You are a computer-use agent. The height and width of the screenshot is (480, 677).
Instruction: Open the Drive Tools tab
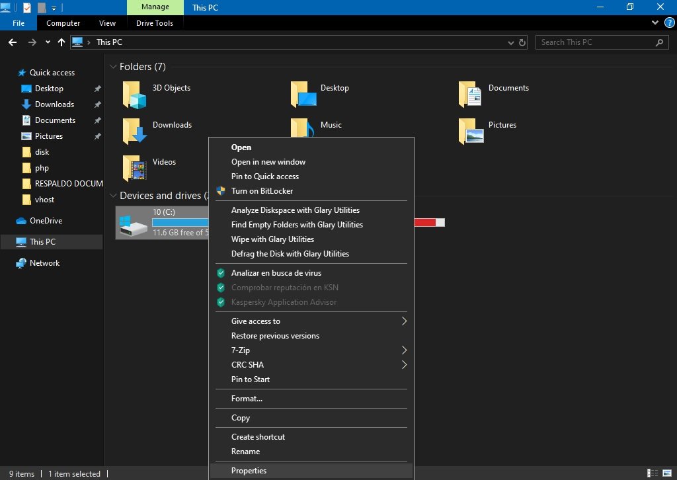click(155, 23)
